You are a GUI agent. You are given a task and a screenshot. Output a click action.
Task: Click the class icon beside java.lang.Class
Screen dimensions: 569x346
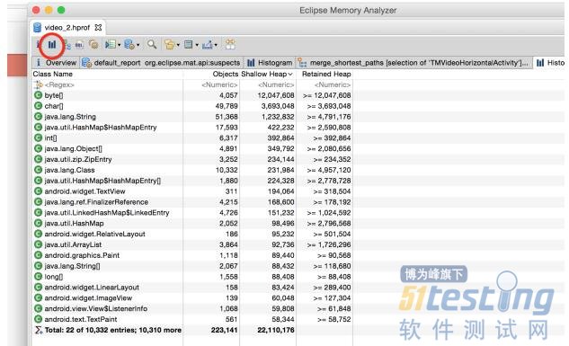[38, 170]
